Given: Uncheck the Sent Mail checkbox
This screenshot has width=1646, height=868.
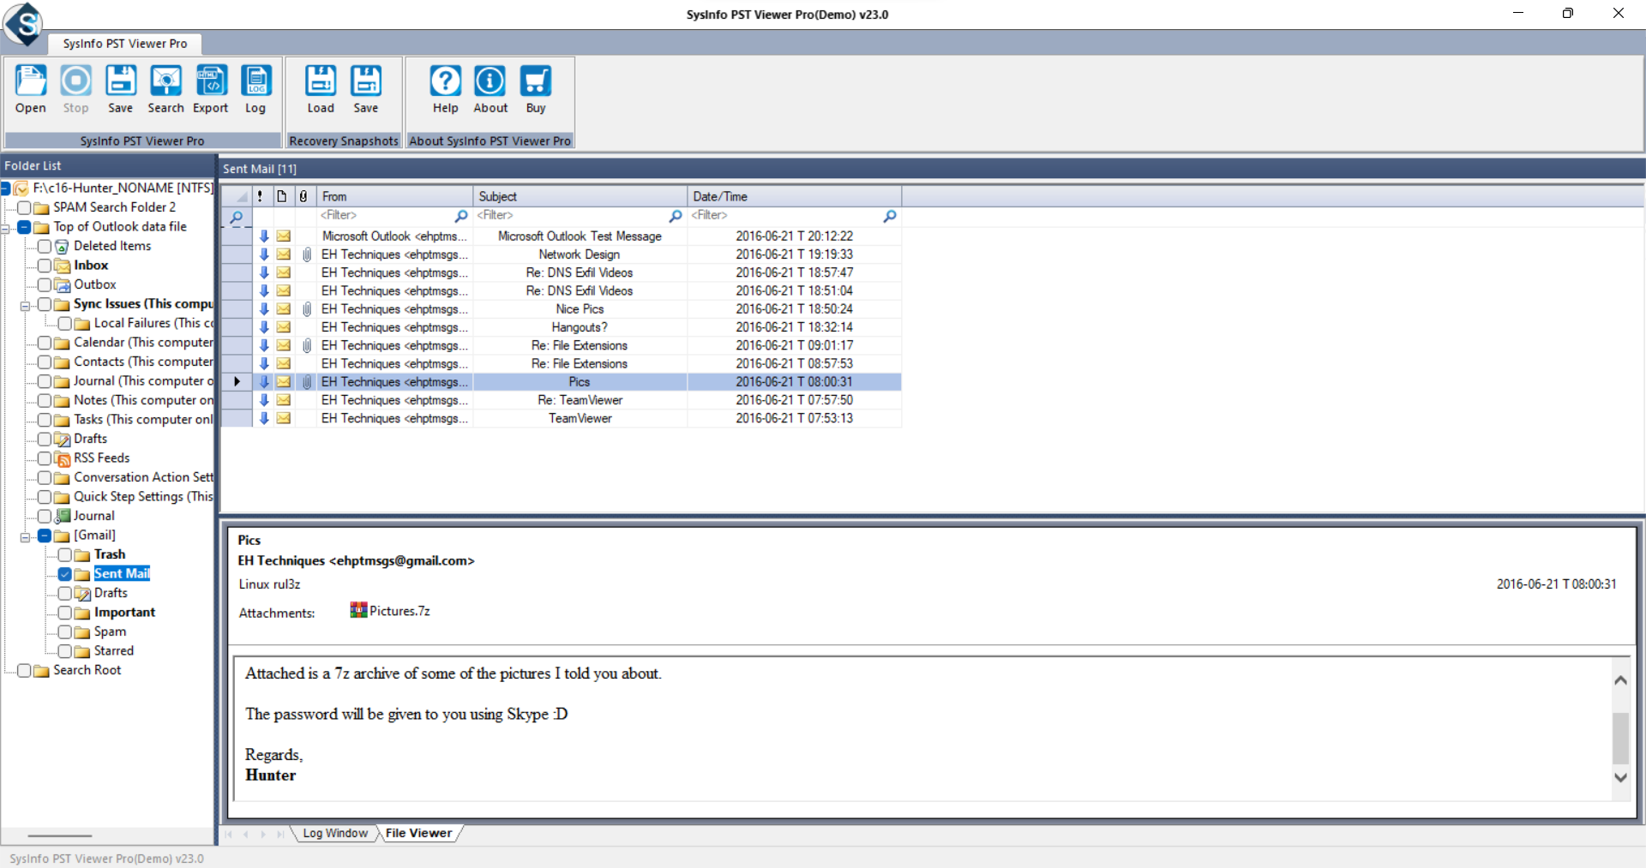Looking at the screenshot, I should [x=65, y=574].
